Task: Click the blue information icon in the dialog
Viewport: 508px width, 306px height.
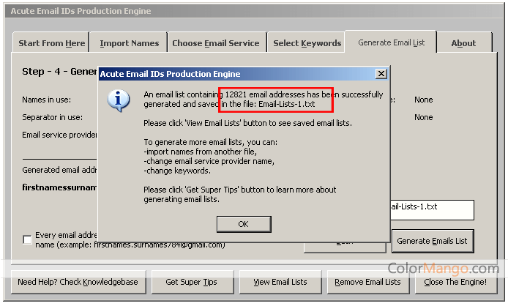Action: (119, 100)
